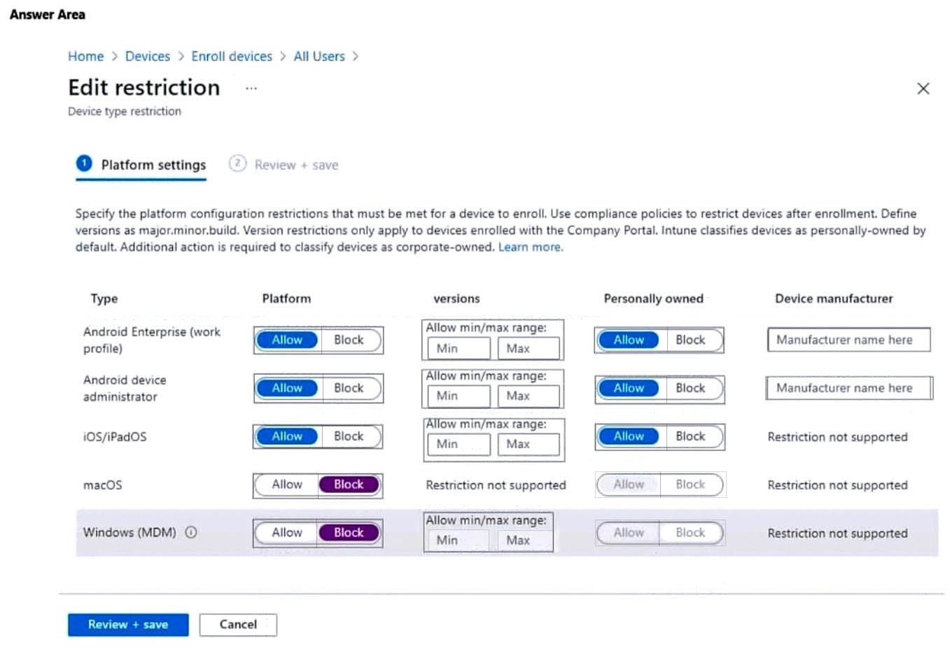Block personally owned Android Enterprise devices

coord(690,340)
